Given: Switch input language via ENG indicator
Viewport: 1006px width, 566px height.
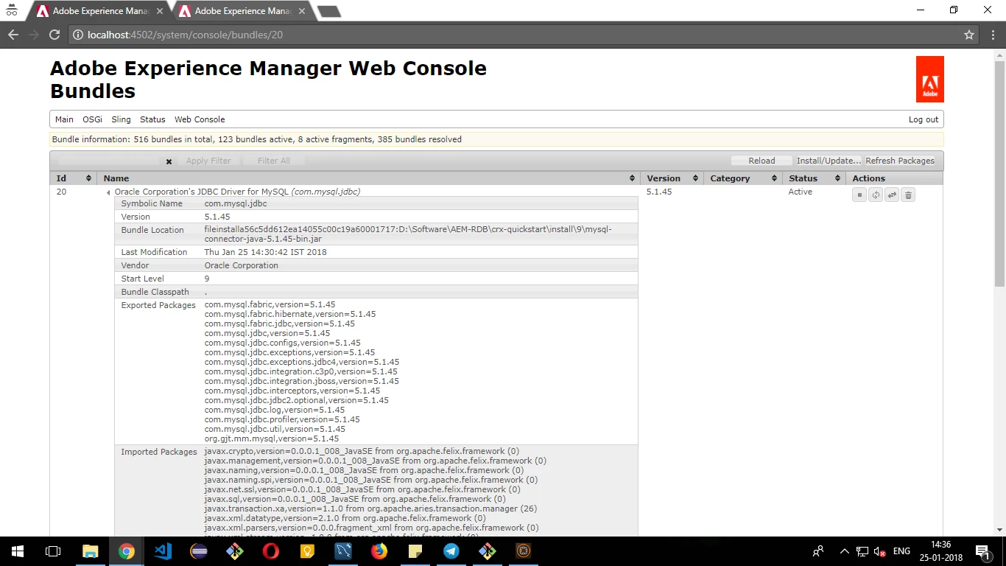Looking at the screenshot, I should pos(901,551).
